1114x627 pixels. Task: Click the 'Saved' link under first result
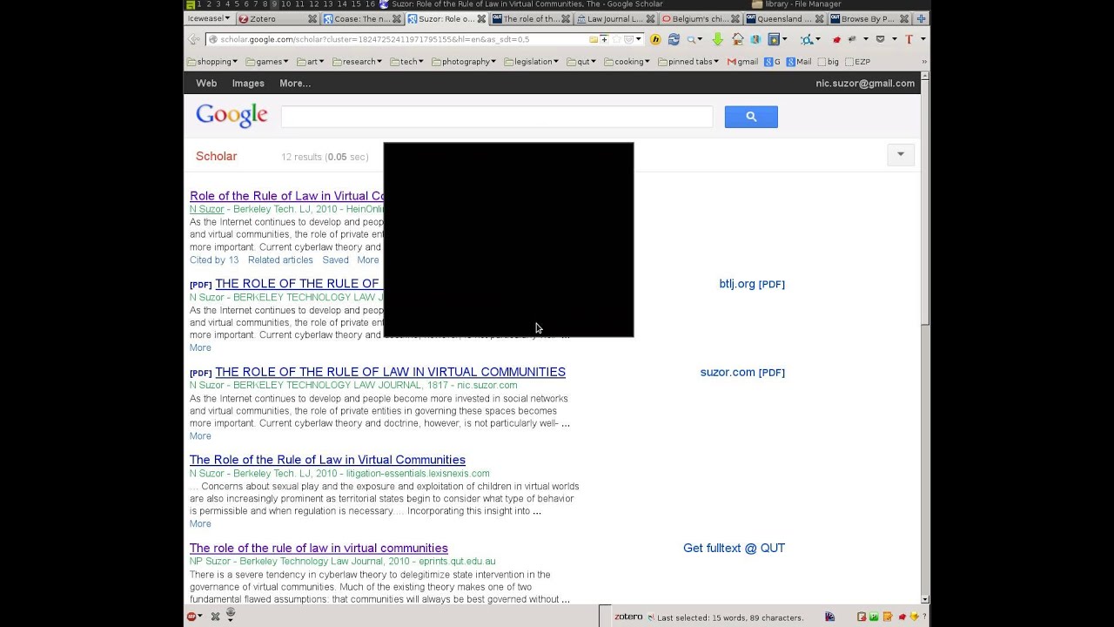[335, 260]
